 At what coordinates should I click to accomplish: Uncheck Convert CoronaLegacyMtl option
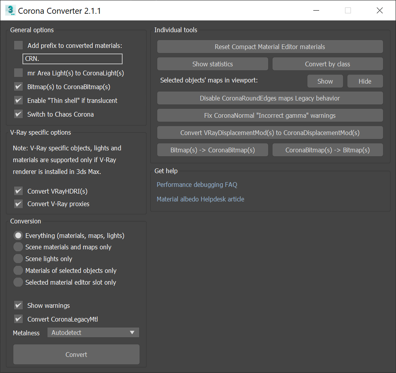18,319
